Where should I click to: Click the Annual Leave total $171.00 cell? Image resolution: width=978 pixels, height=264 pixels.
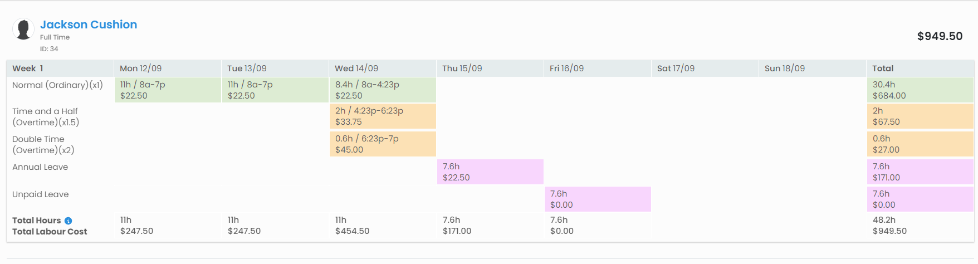point(920,172)
